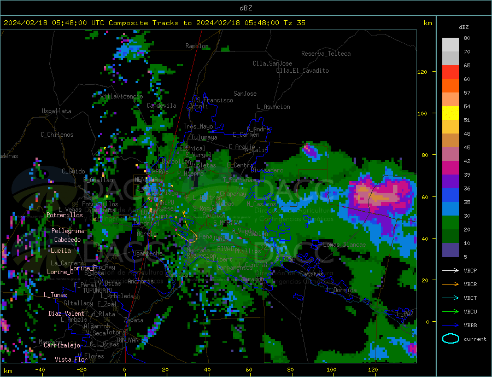Click the TUPUNGATO city label
This screenshot has height=377, width=492.
click(x=98, y=291)
